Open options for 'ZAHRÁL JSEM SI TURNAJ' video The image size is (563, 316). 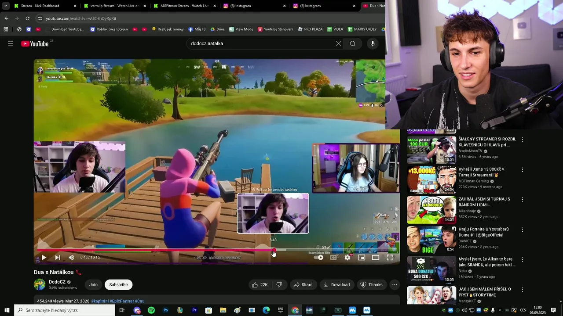pyautogui.click(x=523, y=200)
